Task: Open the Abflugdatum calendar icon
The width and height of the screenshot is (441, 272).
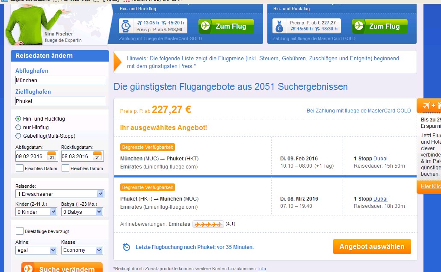Action: click(x=51, y=156)
